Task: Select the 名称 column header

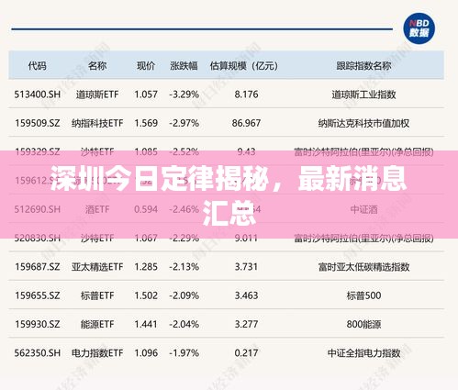Action: pos(97,65)
